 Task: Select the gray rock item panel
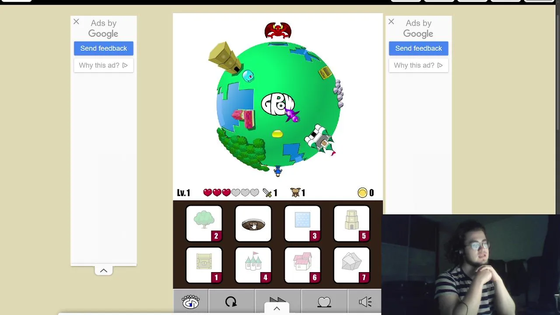pos(352,265)
